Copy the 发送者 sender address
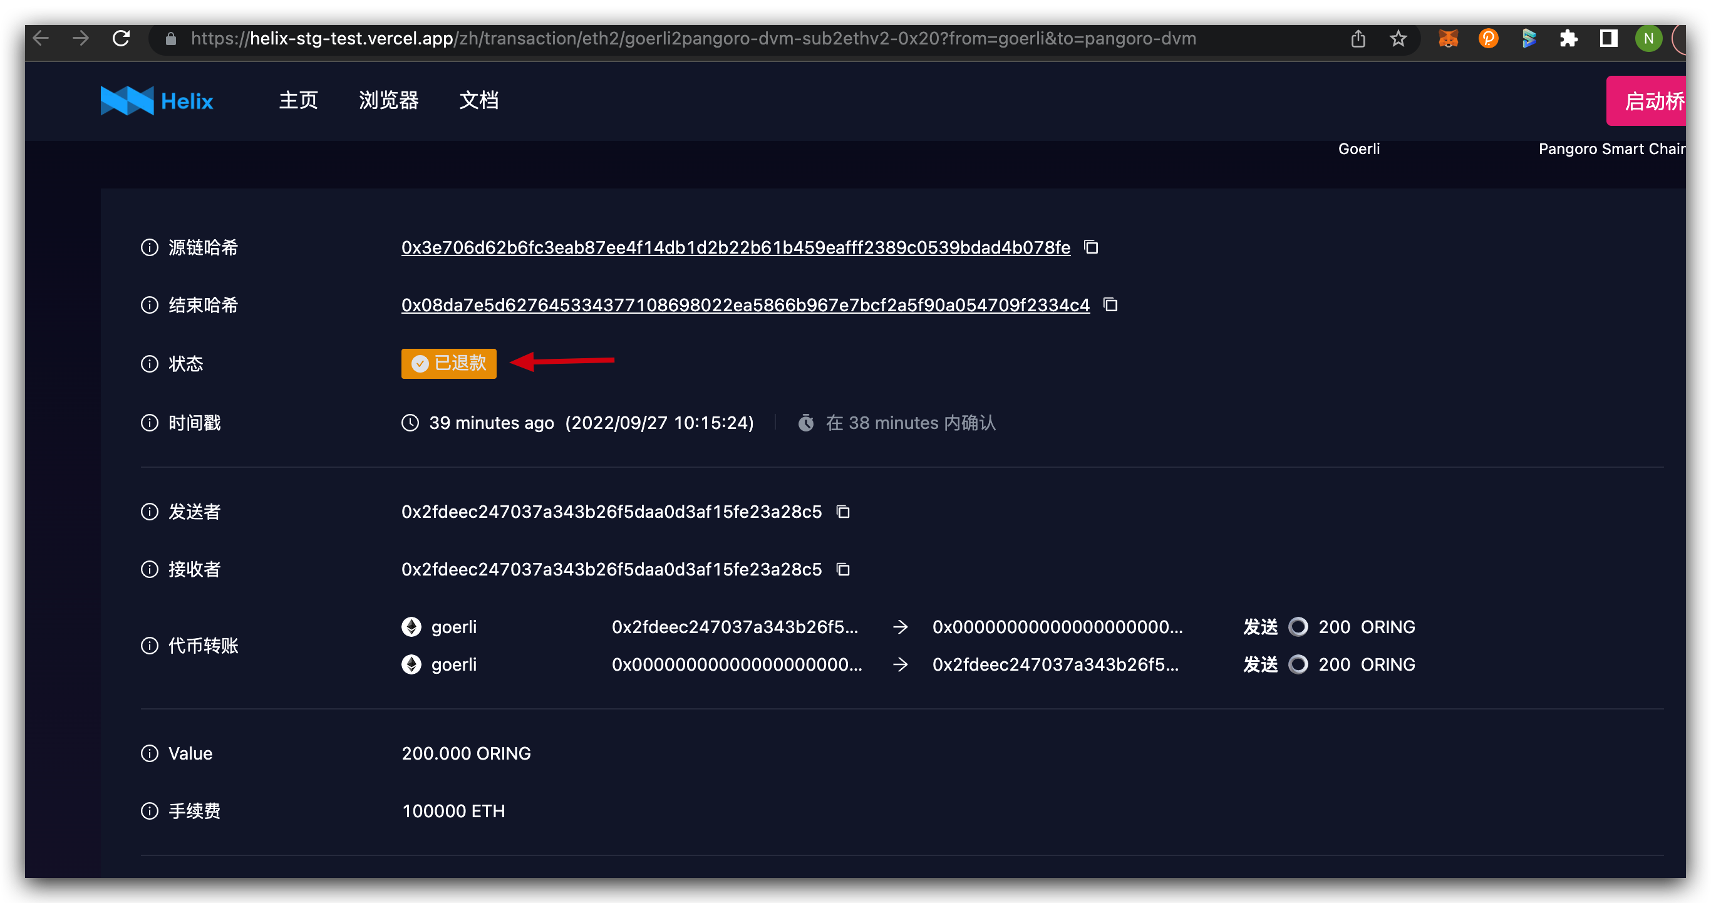 [x=842, y=511]
